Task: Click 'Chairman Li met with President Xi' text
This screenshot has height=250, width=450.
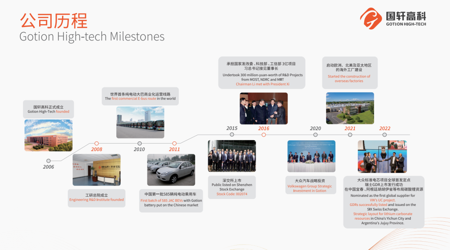Action: click(x=262, y=84)
